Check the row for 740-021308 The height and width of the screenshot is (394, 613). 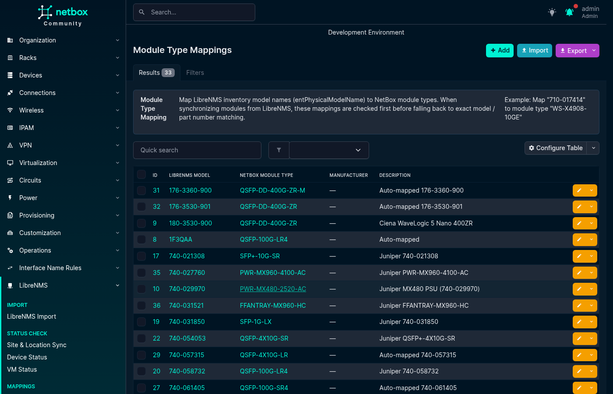[x=141, y=256]
